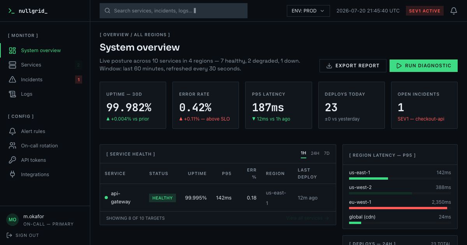Viewport: 467px width, 245px height.
Task: Sort by the P95 column header
Action: (x=227, y=173)
